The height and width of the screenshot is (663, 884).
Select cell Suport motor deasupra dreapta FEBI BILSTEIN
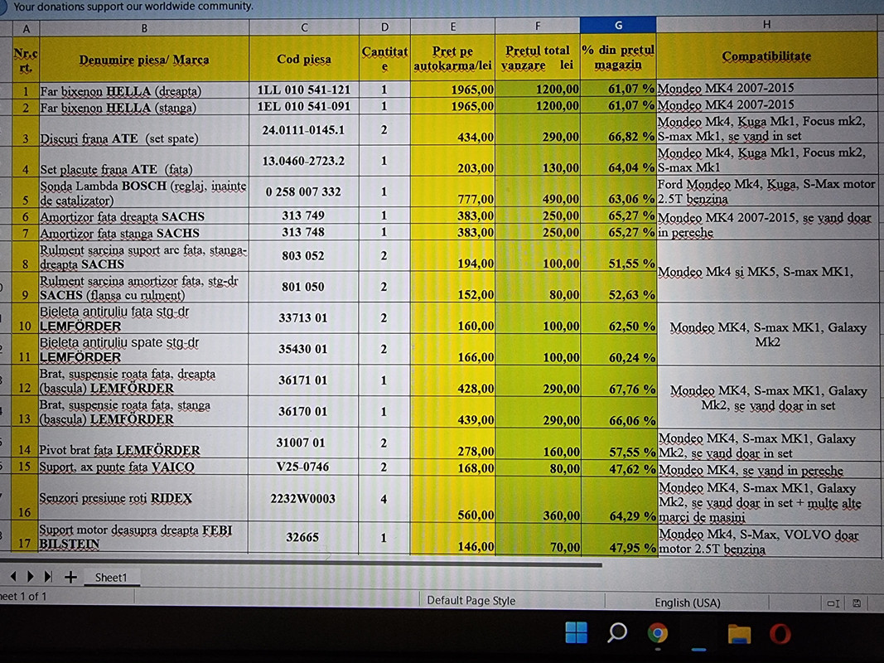[x=143, y=537]
